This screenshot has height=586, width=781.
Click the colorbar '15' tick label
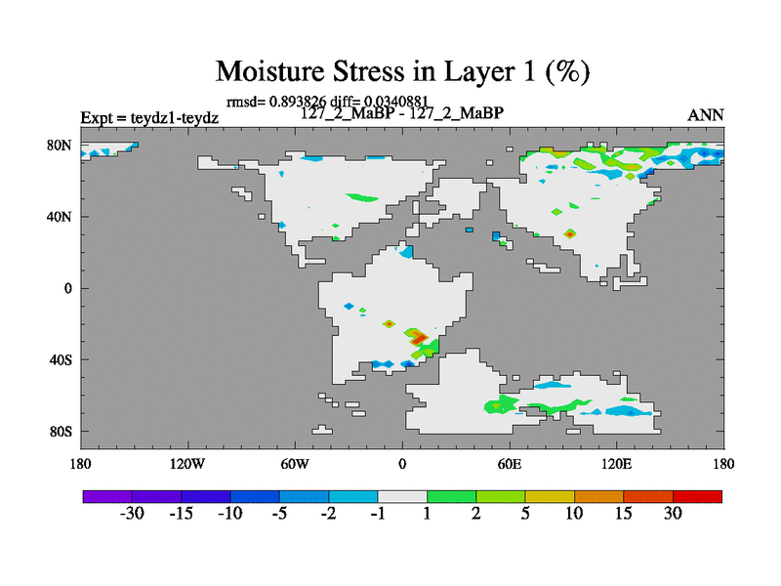(623, 515)
